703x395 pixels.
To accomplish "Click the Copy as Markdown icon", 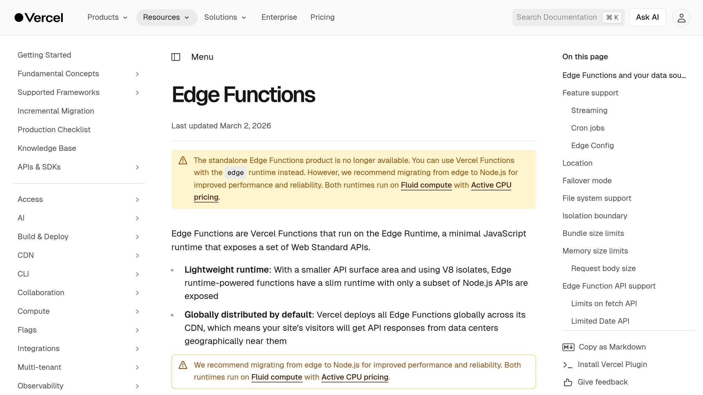I will coord(568,347).
